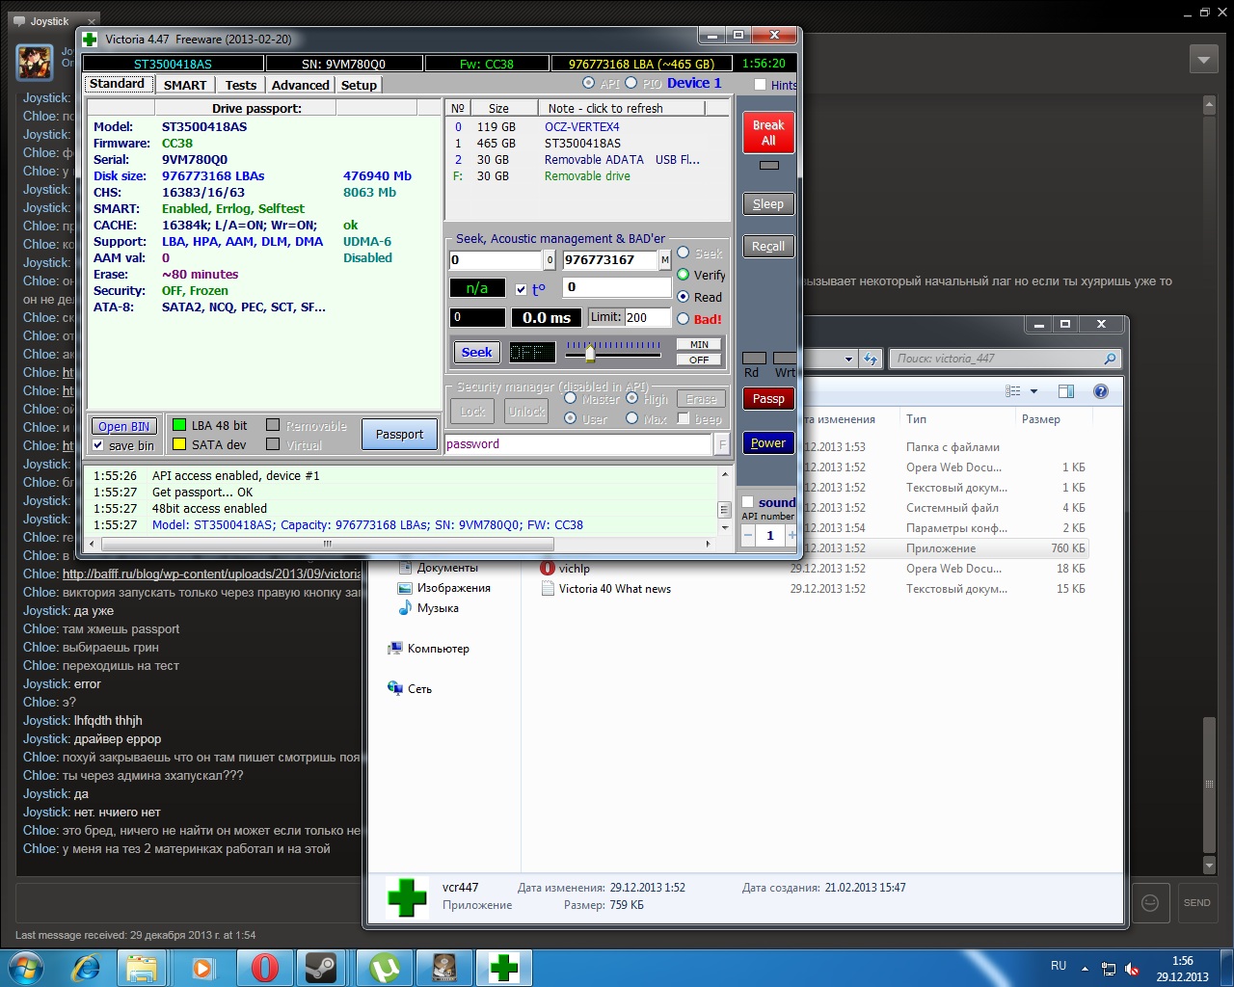Open uTorrent from the taskbar
This screenshot has width=1234, height=987.
pos(385,967)
